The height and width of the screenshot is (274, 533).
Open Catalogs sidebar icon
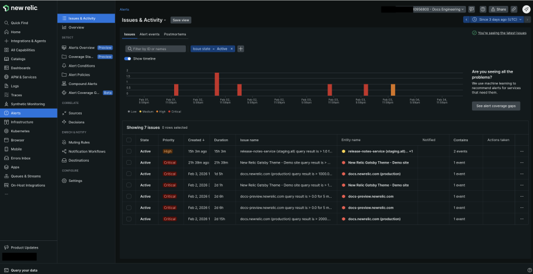tap(6, 59)
